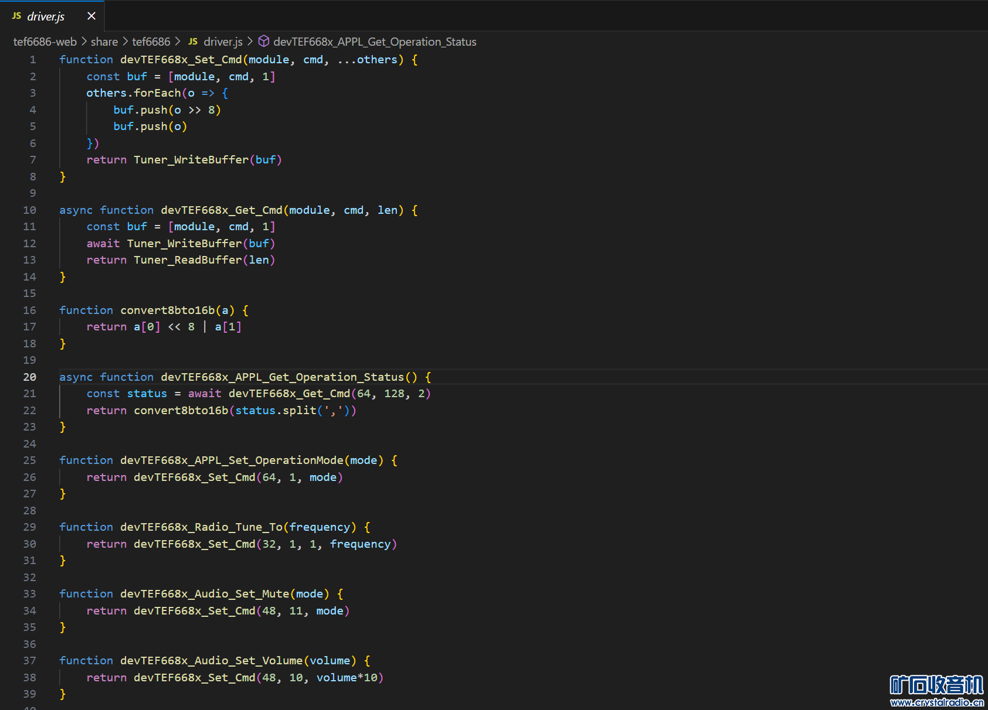
Task: Click devTEF668x_APPL_Set_OperationMode function name on line 25
Action: pos(232,460)
